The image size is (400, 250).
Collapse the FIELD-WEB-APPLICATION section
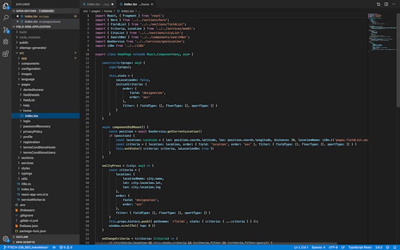click(x=45, y=26)
